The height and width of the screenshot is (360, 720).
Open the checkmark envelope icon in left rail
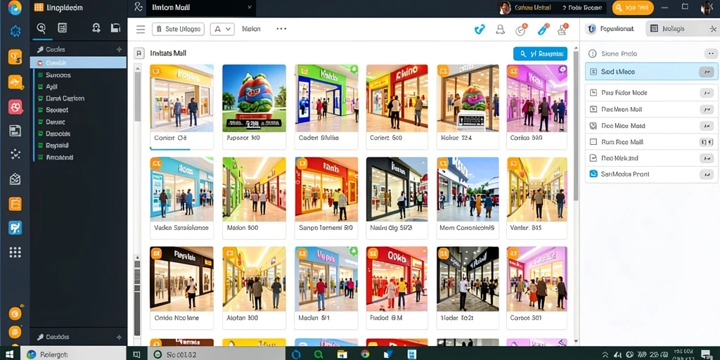[x=15, y=179]
